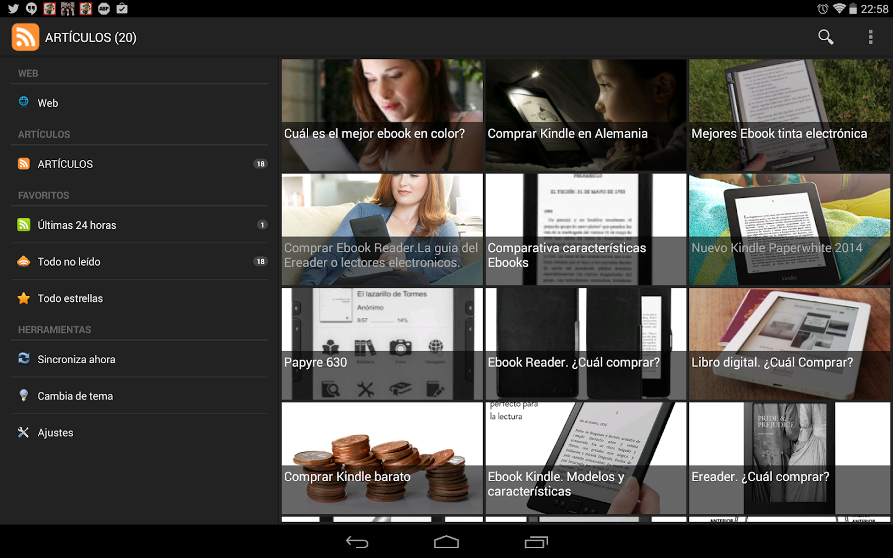
Task: Open article Ebook Reader. ¿Cuál comprar?
Action: coord(586,343)
